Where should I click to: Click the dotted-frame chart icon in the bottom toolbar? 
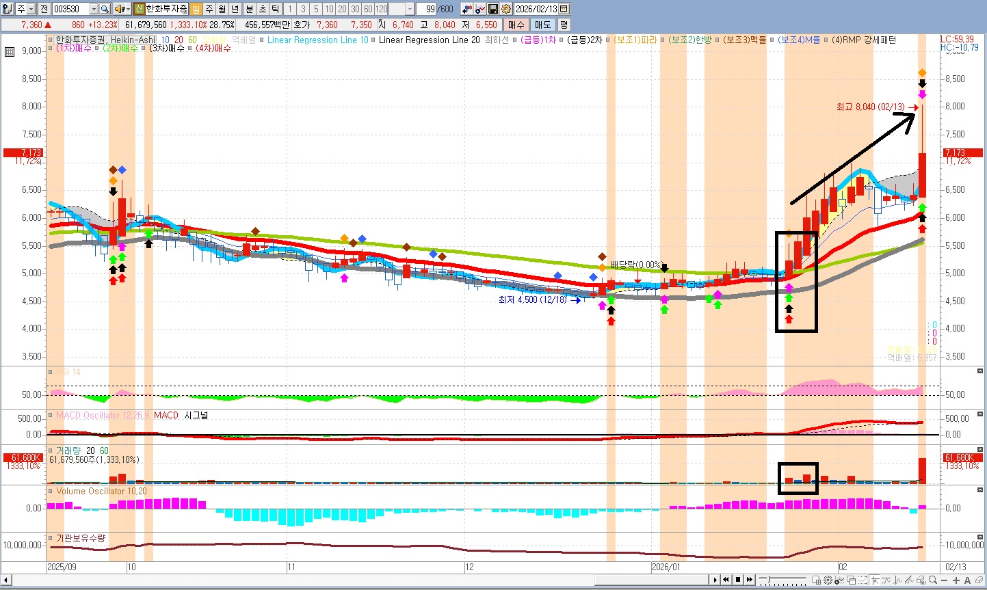(x=863, y=580)
